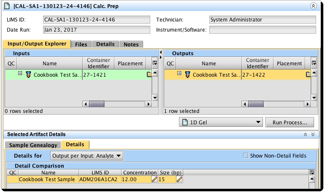The height and width of the screenshot is (193, 325).
Task: Click the Technician field
Action: (x=262, y=20)
